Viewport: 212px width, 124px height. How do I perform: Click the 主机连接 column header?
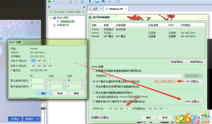tap(157, 25)
